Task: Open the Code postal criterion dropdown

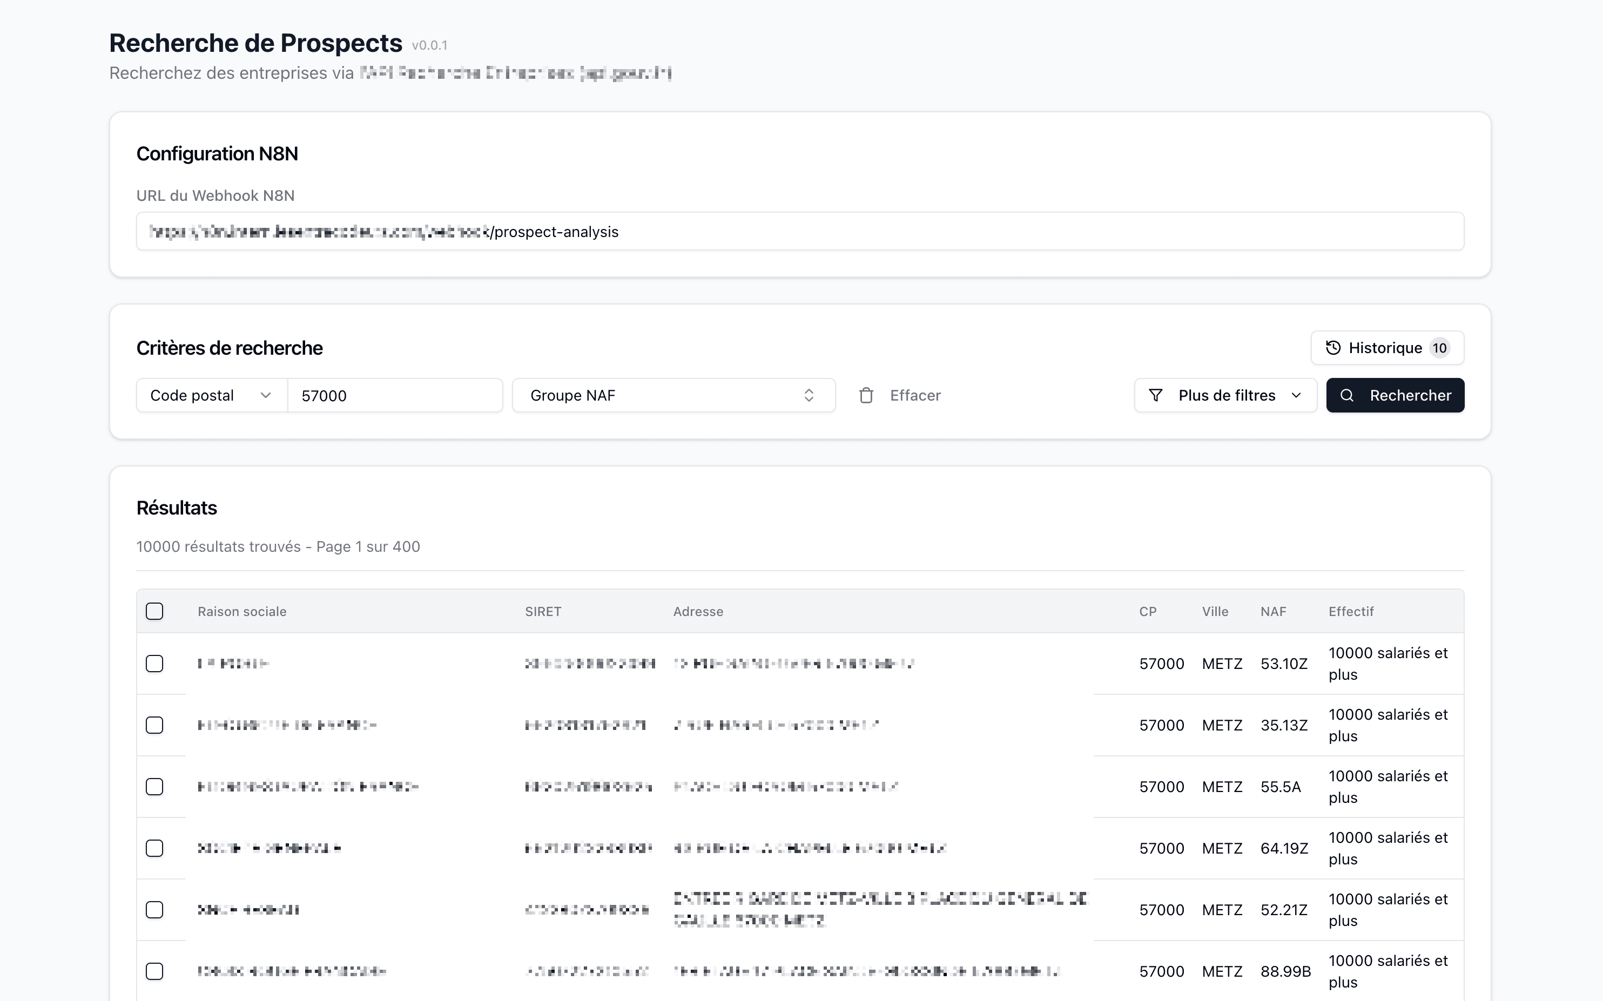Action: [x=211, y=395]
